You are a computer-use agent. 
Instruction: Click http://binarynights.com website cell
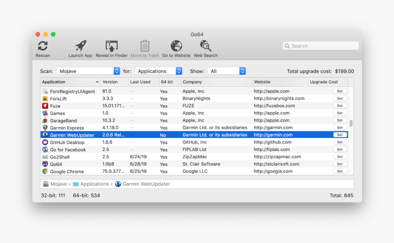[x=279, y=98]
